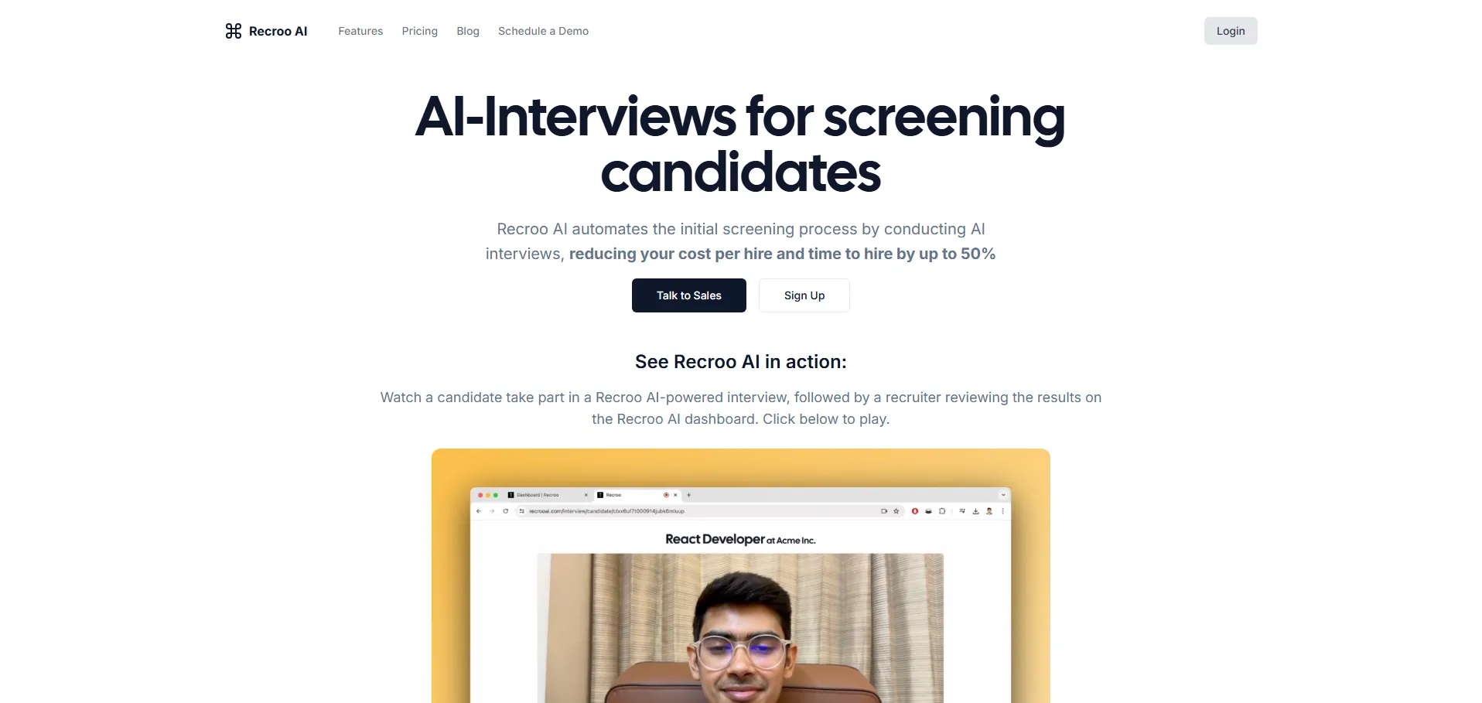Click the Talk to Sales button
Viewport: 1482px width, 703px height.
(x=689, y=295)
